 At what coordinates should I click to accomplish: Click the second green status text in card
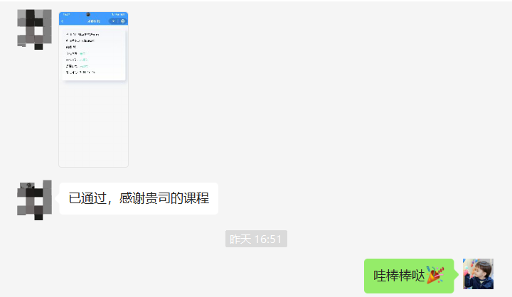point(83,60)
